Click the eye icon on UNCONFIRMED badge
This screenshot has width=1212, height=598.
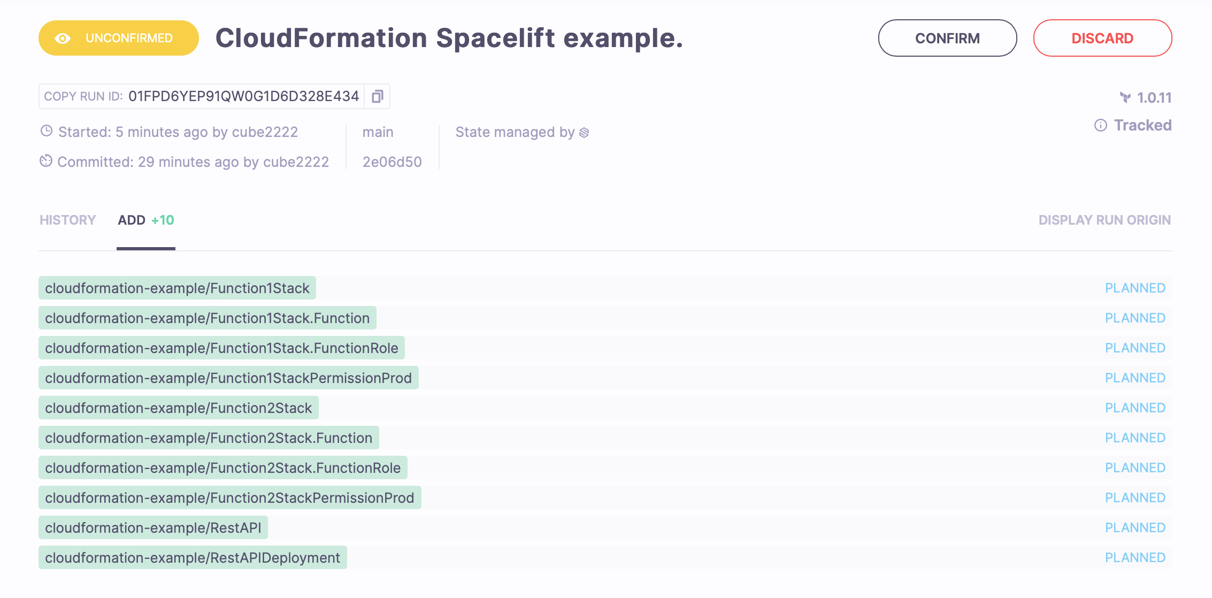coord(64,38)
